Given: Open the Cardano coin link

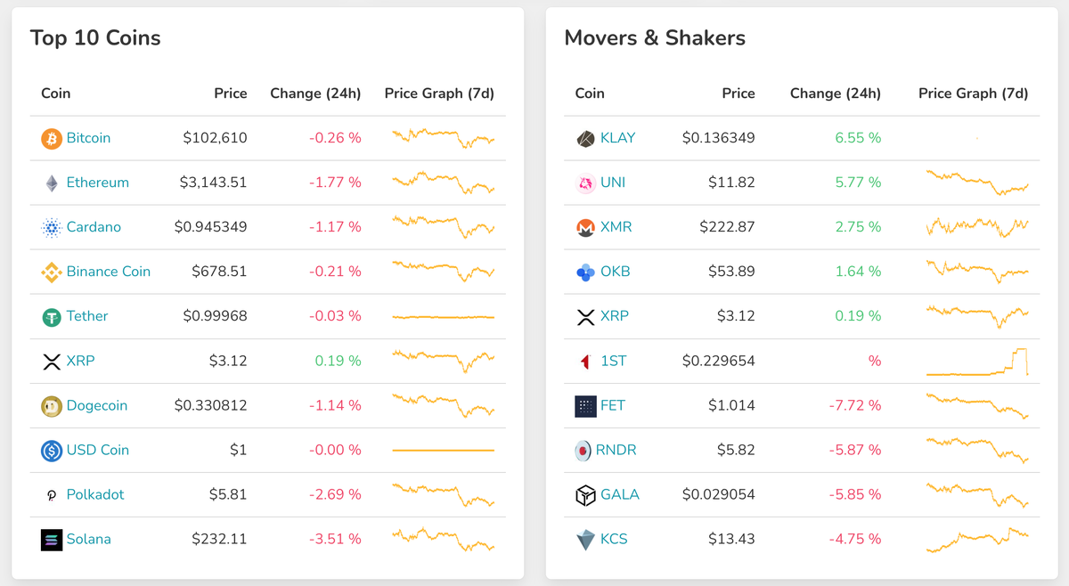Looking at the screenshot, I should pyautogui.click(x=94, y=227).
